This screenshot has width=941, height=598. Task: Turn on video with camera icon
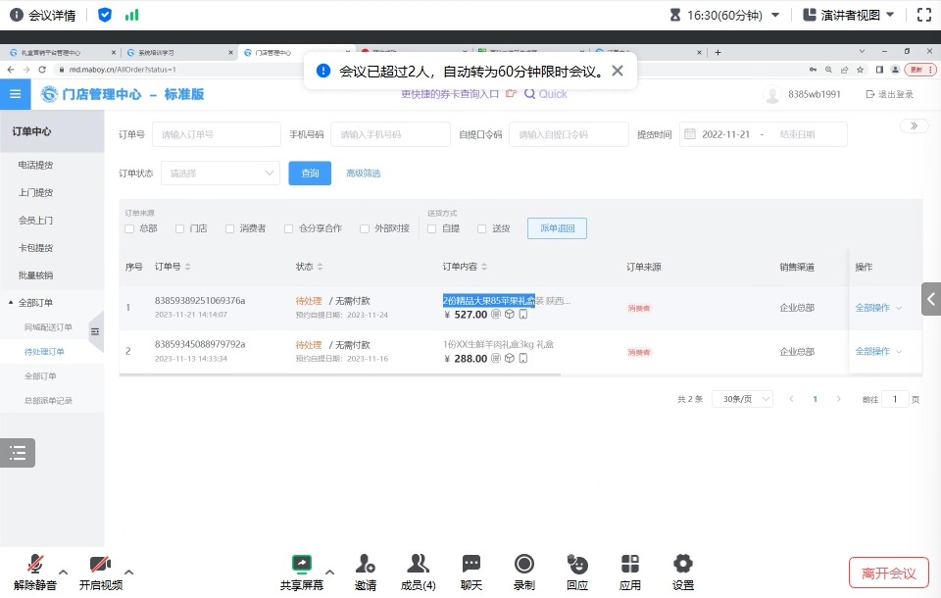[100, 565]
